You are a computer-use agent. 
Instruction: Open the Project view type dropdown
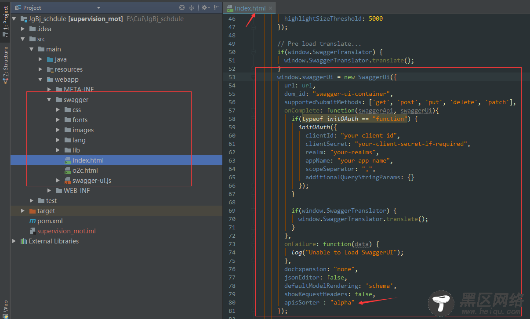(98, 8)
